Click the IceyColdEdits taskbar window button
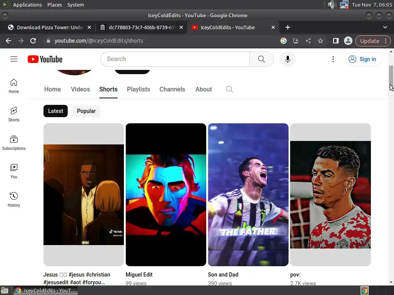 45,290
